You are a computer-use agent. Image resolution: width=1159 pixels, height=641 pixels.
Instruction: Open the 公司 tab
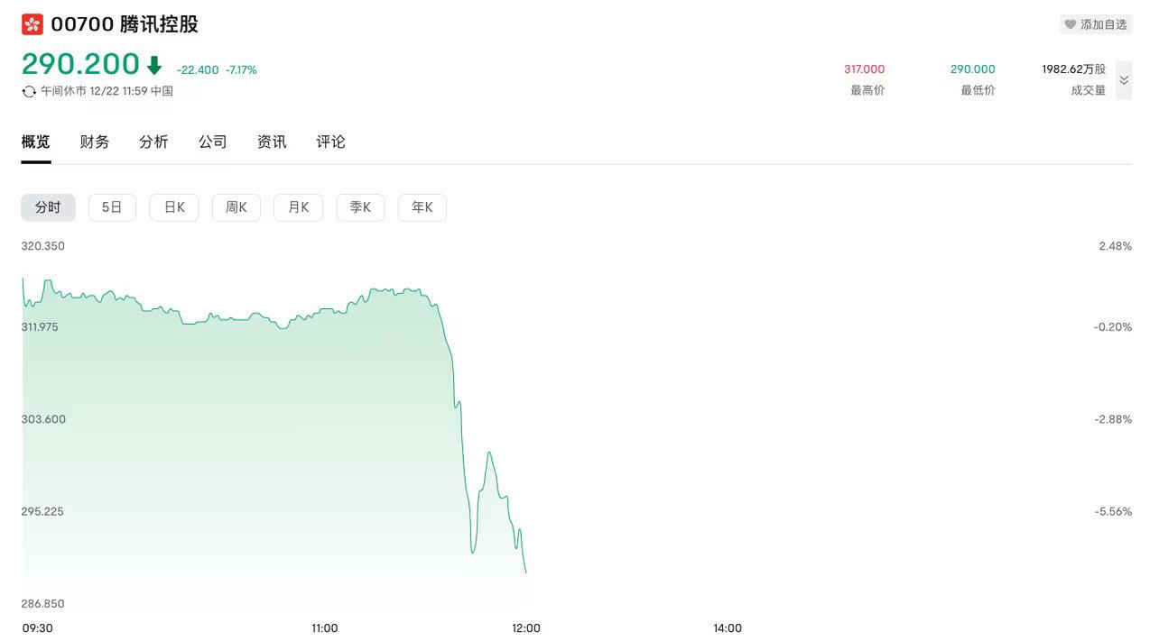click(x=213, y=142)
